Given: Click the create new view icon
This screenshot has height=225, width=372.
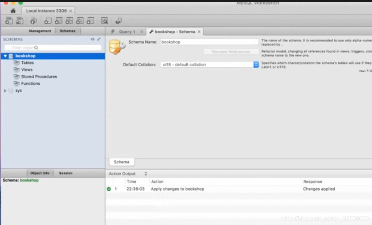Looking at the screenshot, I should point(69,21).
